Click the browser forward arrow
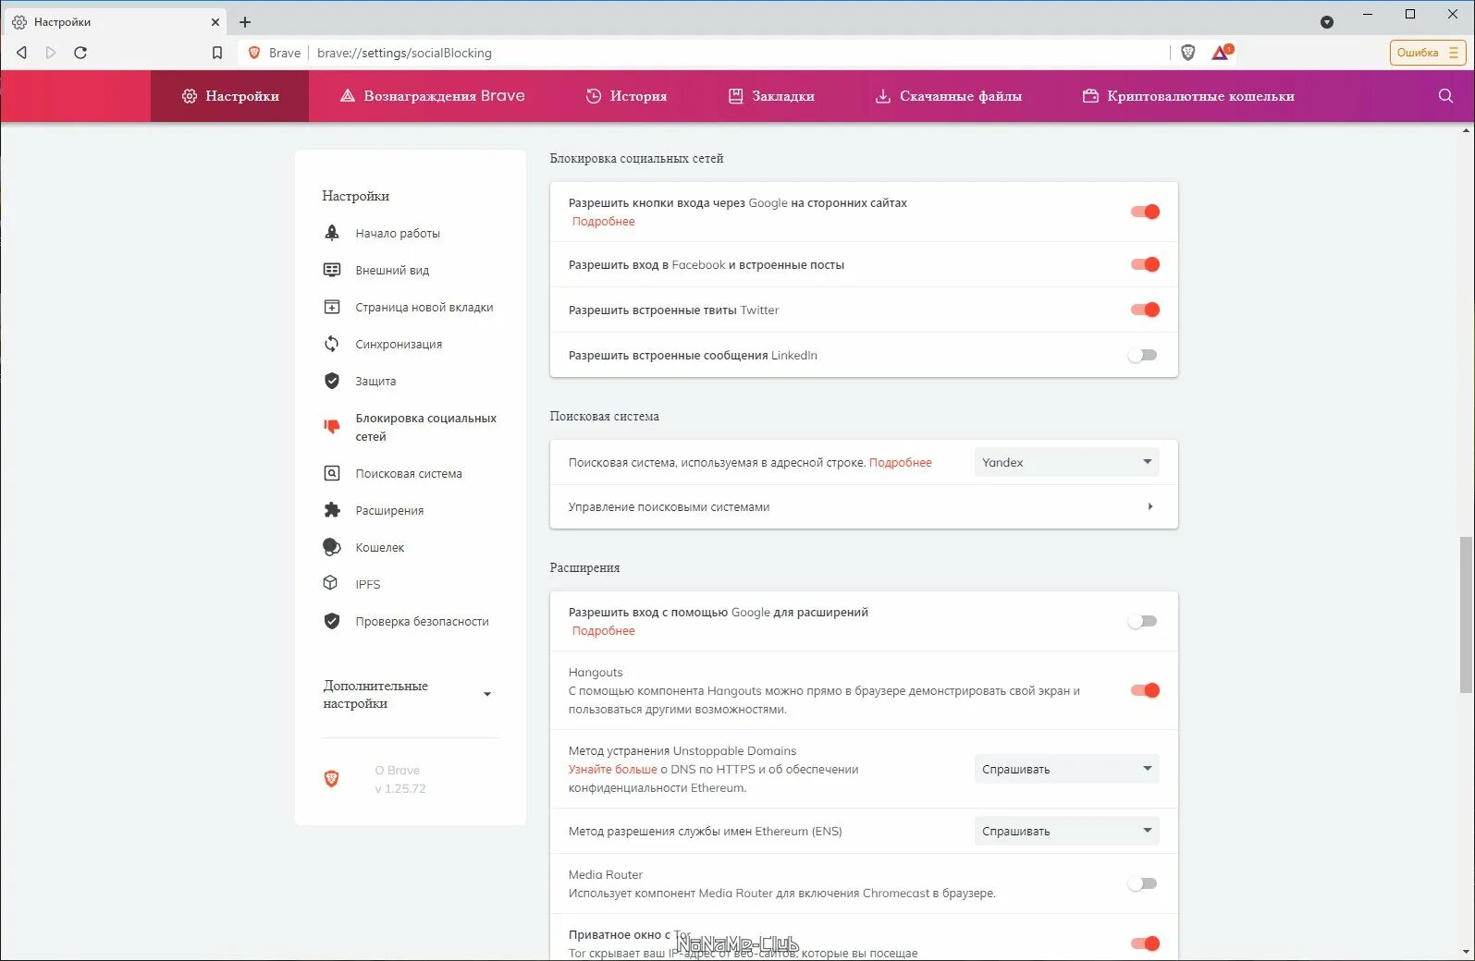 coord(51,53)
